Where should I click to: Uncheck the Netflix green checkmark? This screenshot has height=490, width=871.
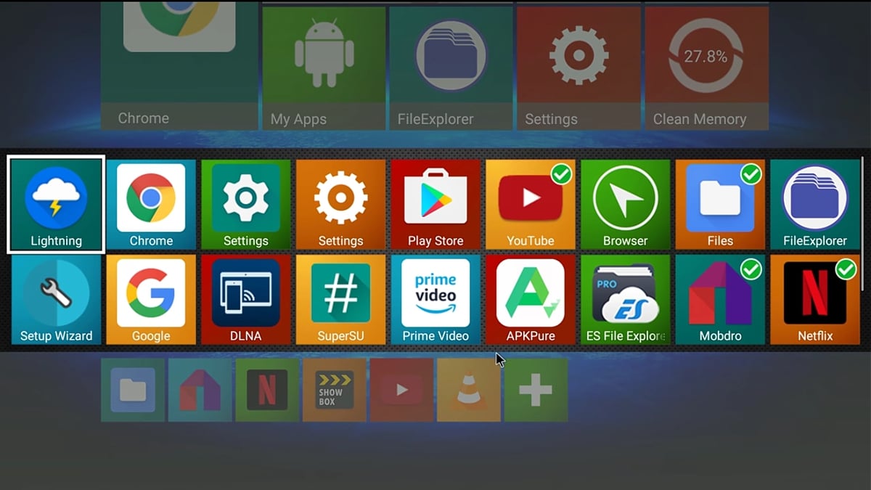point(846,269)
